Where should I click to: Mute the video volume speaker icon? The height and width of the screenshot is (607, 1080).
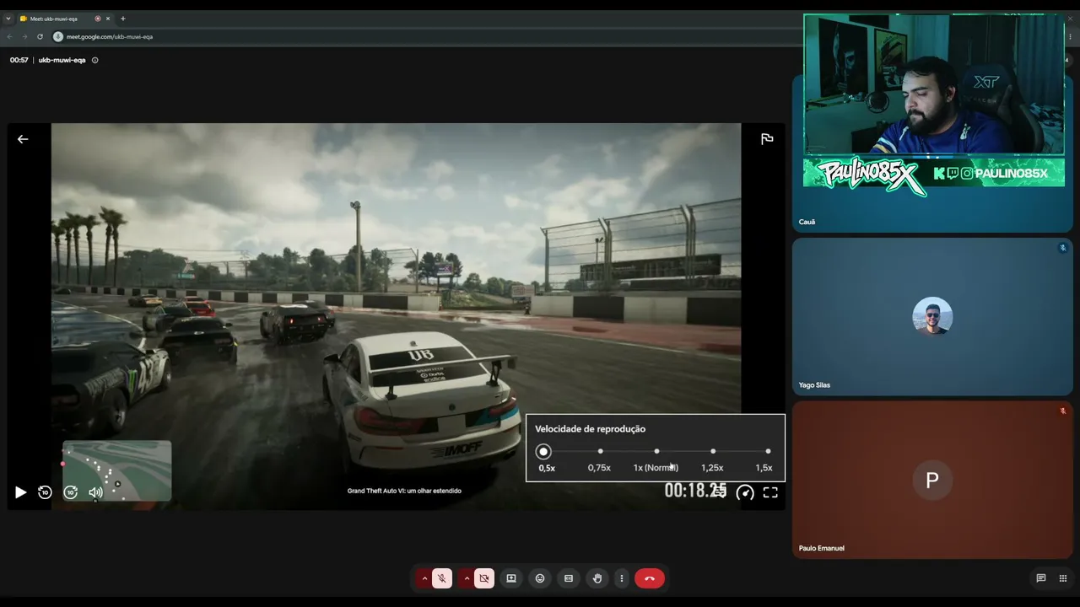click(x=95, y=492)
